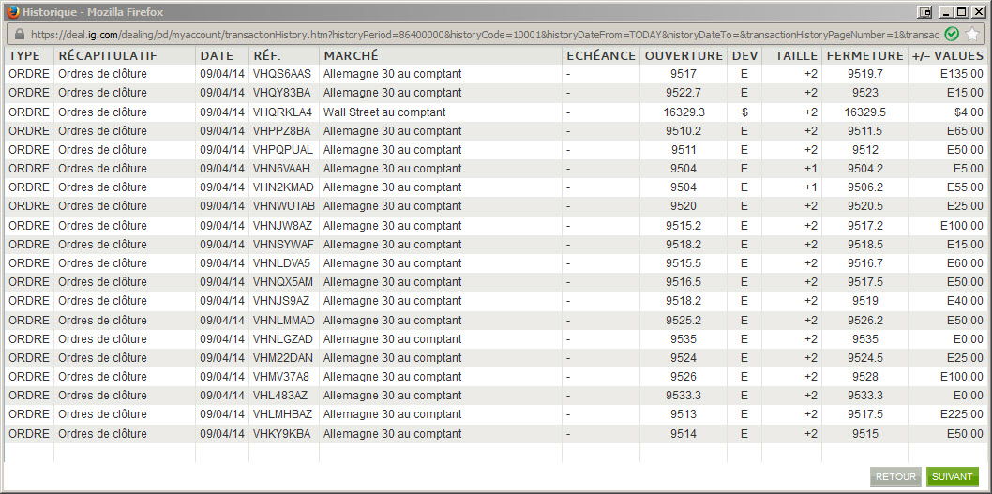Image resolution: width=992 pixels, height=494 pixels.
Task: Click the 9513 opening price cell
Action: tap(684, 414)
